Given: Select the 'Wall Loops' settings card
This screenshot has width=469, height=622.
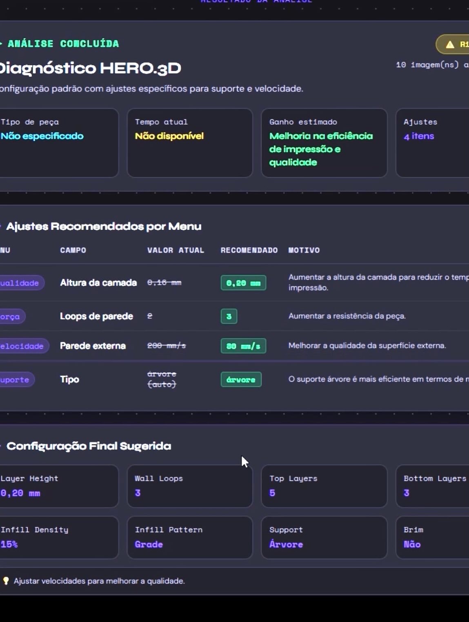Looking at the screenshot, I should 190,486.
